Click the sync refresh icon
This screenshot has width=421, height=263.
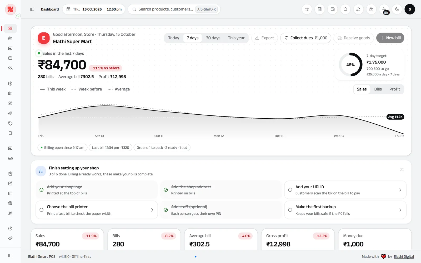click(358, 9)
